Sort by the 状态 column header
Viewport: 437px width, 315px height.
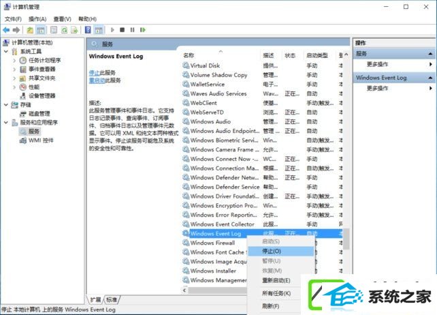pos(290,55)
